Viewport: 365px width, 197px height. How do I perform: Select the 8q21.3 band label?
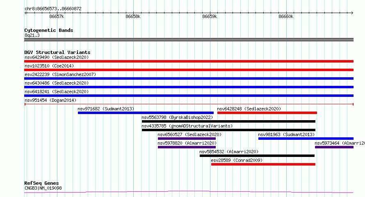click(32, 35)
